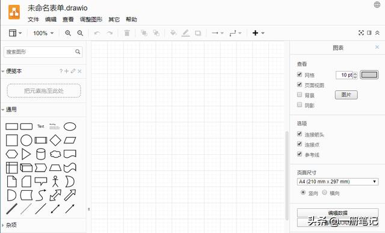Toggle the 网格 grid checkbox
Image resolution: width=385 pixels, height=233 pixels.
300,75
